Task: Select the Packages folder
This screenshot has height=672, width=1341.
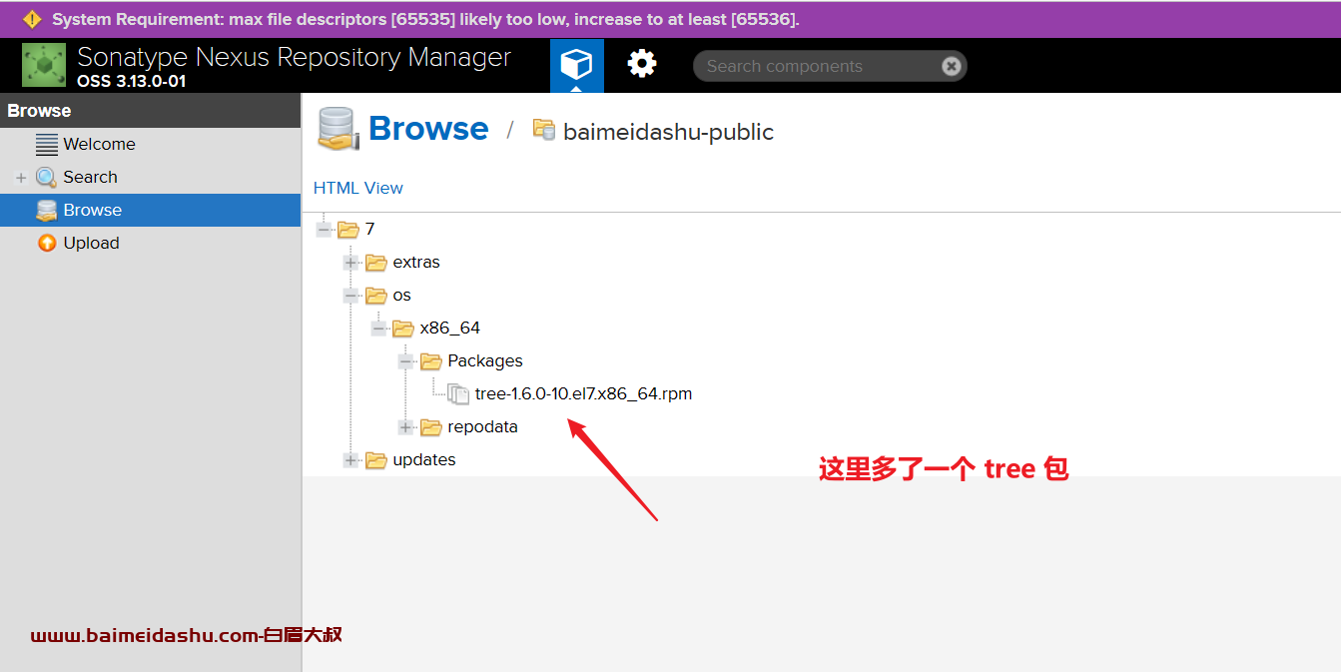Action: 485,360
